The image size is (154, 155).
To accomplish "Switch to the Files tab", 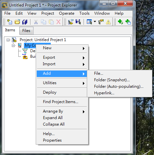I will tap(26, 31).
